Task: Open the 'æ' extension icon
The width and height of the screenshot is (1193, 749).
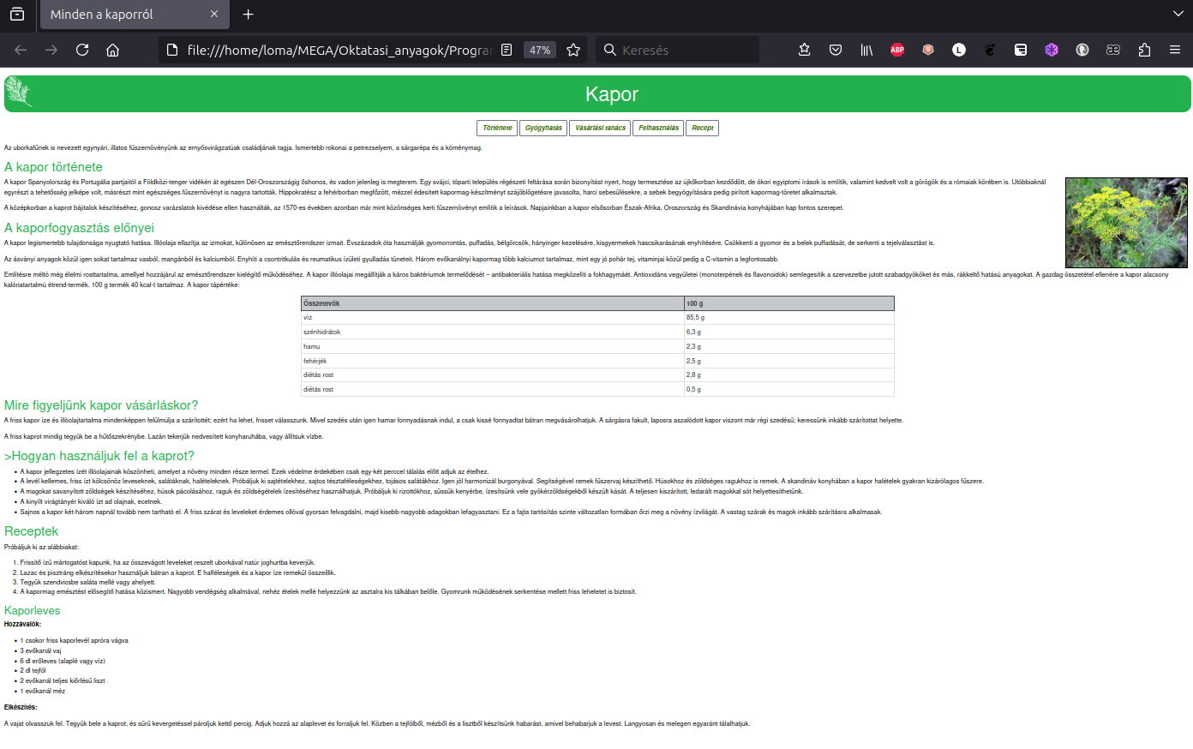Action: (x=1113, y=50)
